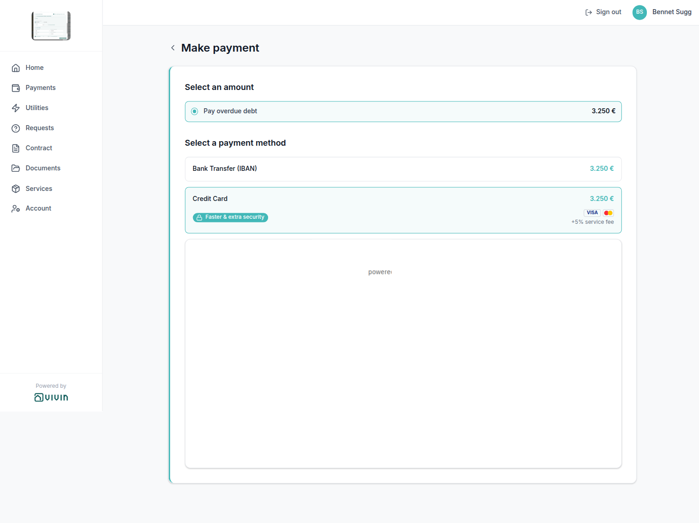The width and height of the screenshot is (699, 523).
Task: Click the Make payment heading
Action: [x=220, y=48]
